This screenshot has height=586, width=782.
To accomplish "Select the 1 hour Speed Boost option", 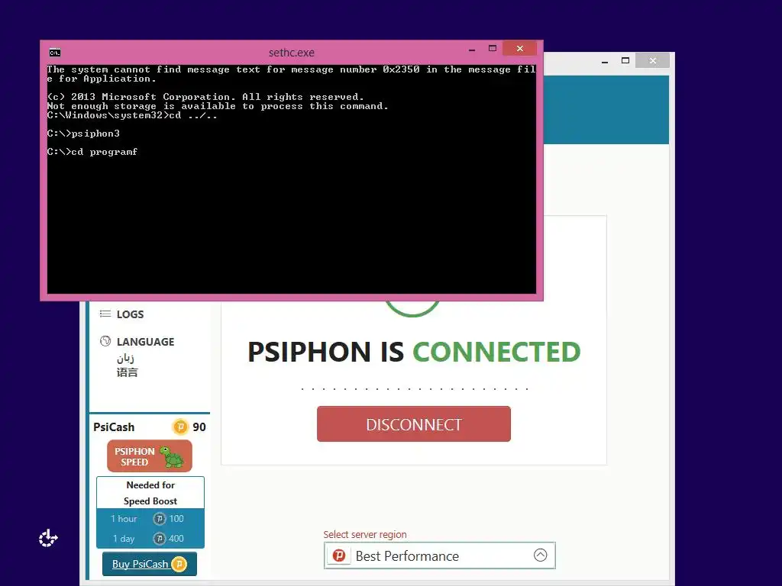I will click(x=150, y=519).
